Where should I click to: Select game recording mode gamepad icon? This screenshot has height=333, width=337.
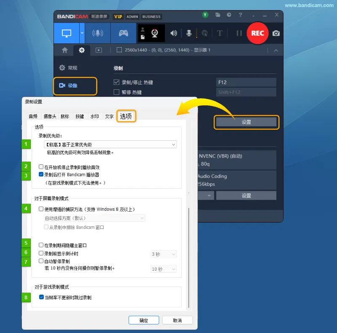tap(123, 33)
